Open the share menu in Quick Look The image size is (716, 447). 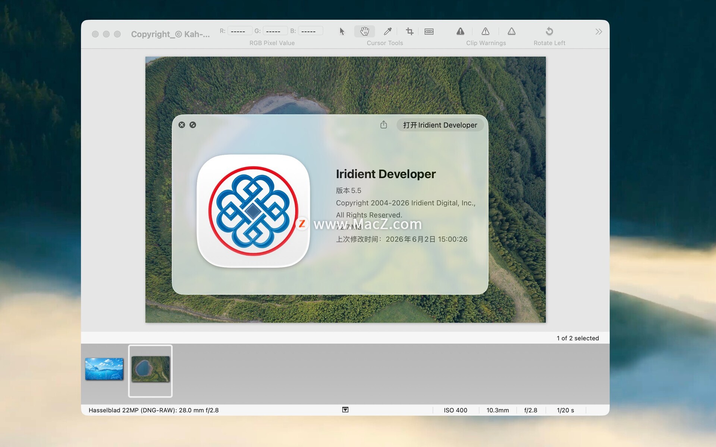[383, 125]
